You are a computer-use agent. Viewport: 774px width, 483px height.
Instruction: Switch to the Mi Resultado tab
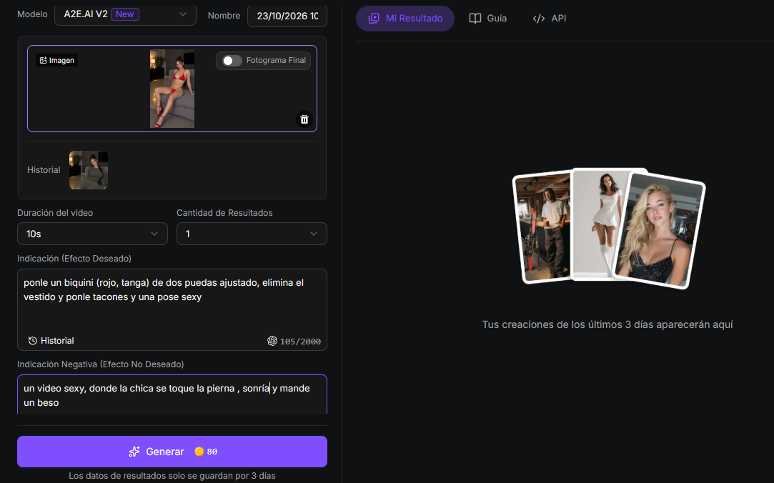(405, 19)
